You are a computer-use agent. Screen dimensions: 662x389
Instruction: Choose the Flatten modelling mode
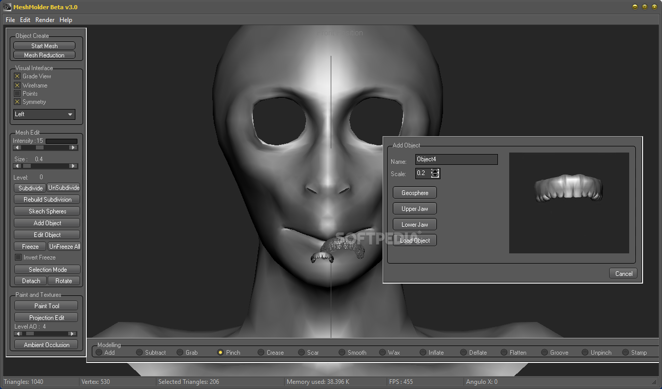[504, 352]
